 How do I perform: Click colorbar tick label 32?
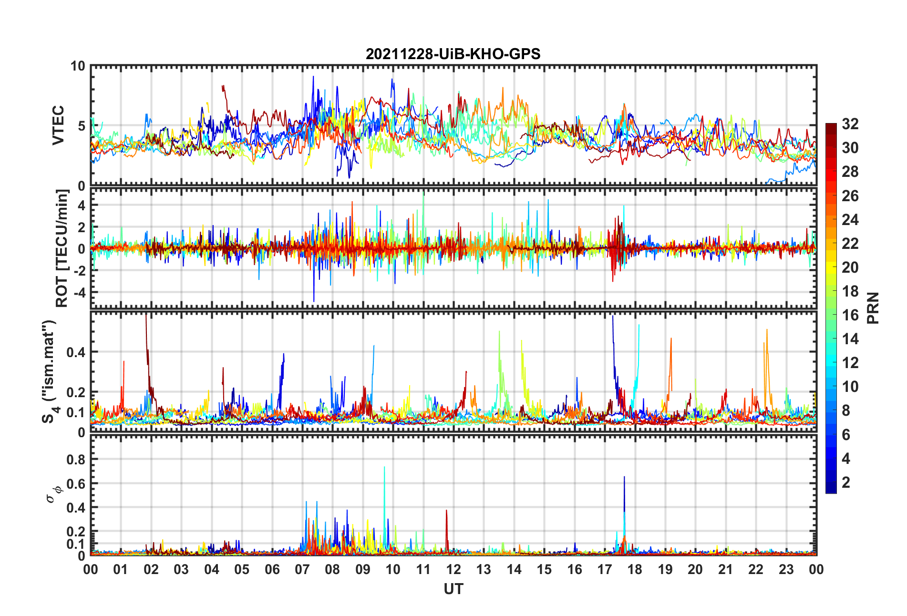(x=850, y=124)
